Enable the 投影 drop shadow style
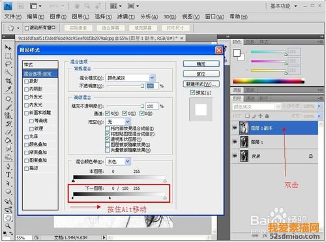Image resolution: width=326 pixels, height=242 pixels. click(27, 82)
